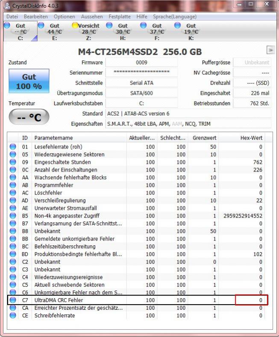Click the Hex-Wert 2959252914552 cell
Screen dimensions: 279x337
pos(243,215)
